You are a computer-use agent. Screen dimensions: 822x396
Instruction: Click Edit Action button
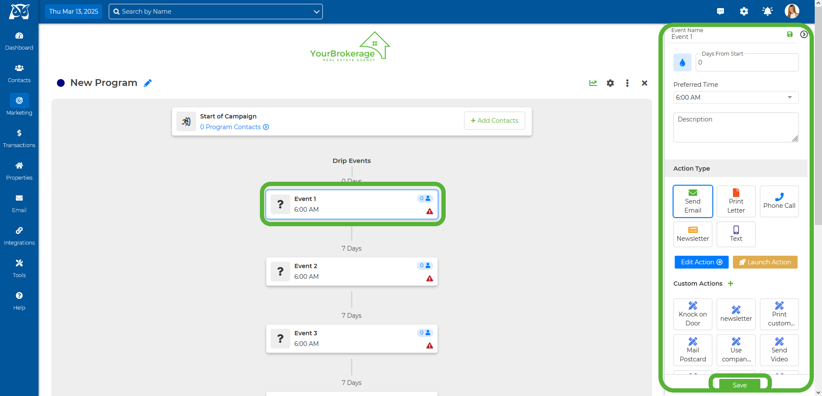pyautogui.click(x=702, y=262)
